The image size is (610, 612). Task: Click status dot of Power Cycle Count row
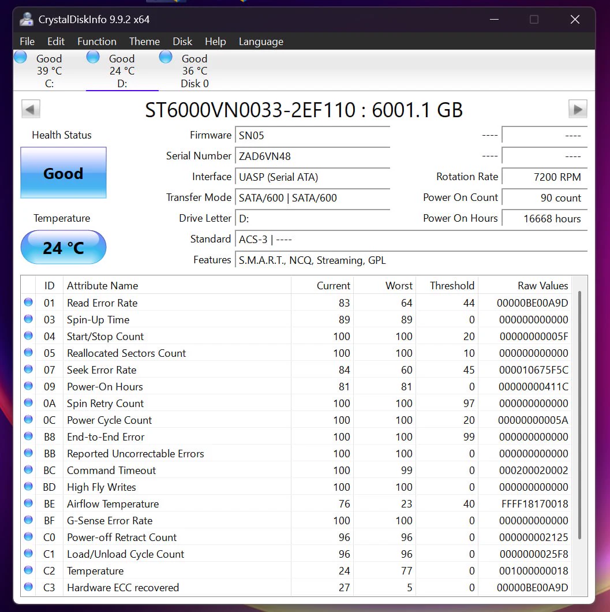[28, 420]
